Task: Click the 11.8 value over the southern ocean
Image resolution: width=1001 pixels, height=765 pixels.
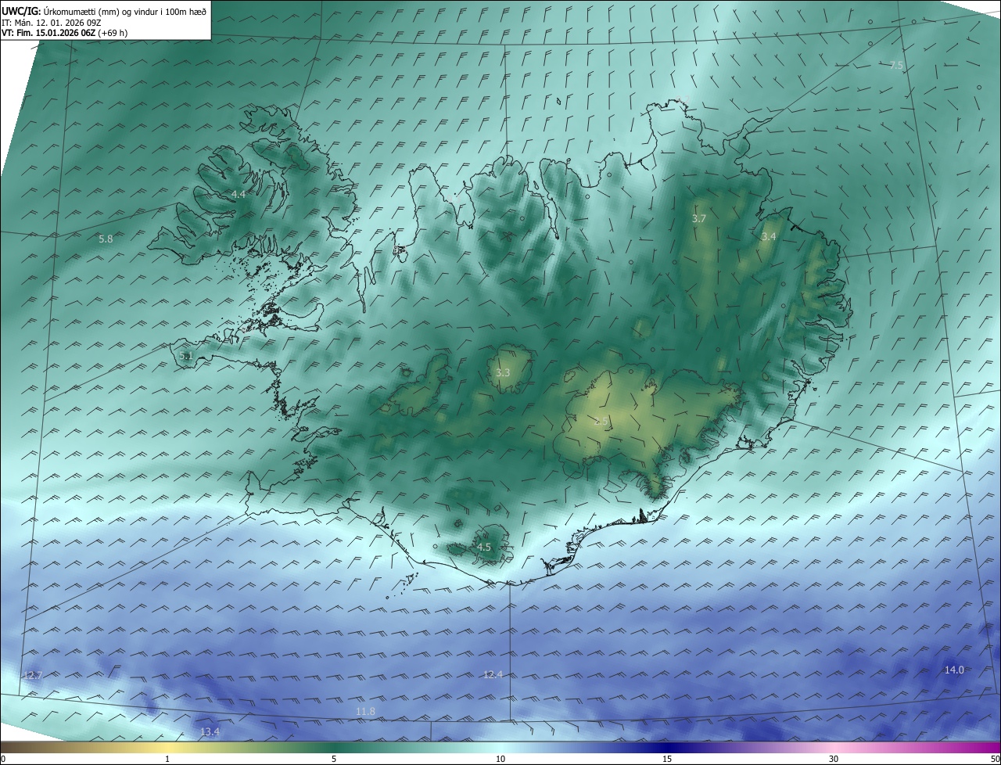Action: (x=365, y=711)
